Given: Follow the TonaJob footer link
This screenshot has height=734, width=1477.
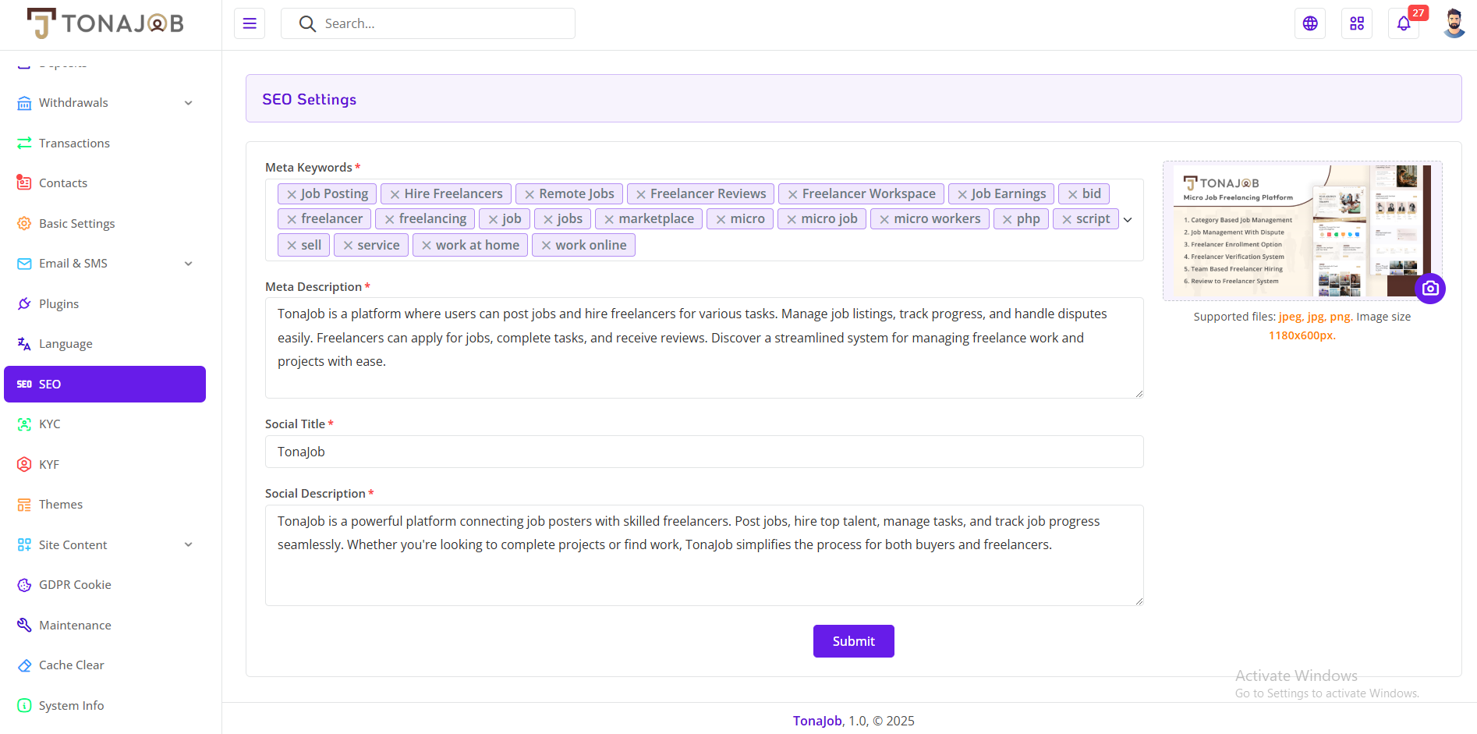Looking at the screenshot, I should pos(816,721).
